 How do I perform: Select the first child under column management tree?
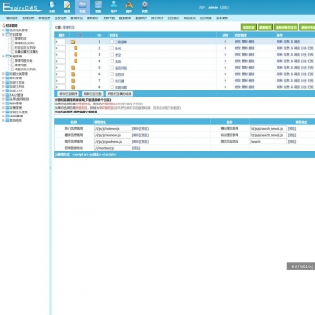click(21, 38)
